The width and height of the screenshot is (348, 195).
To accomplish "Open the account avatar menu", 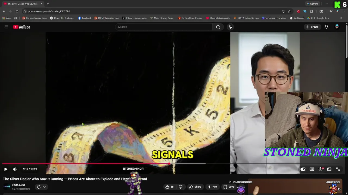I will pos(337,27).
